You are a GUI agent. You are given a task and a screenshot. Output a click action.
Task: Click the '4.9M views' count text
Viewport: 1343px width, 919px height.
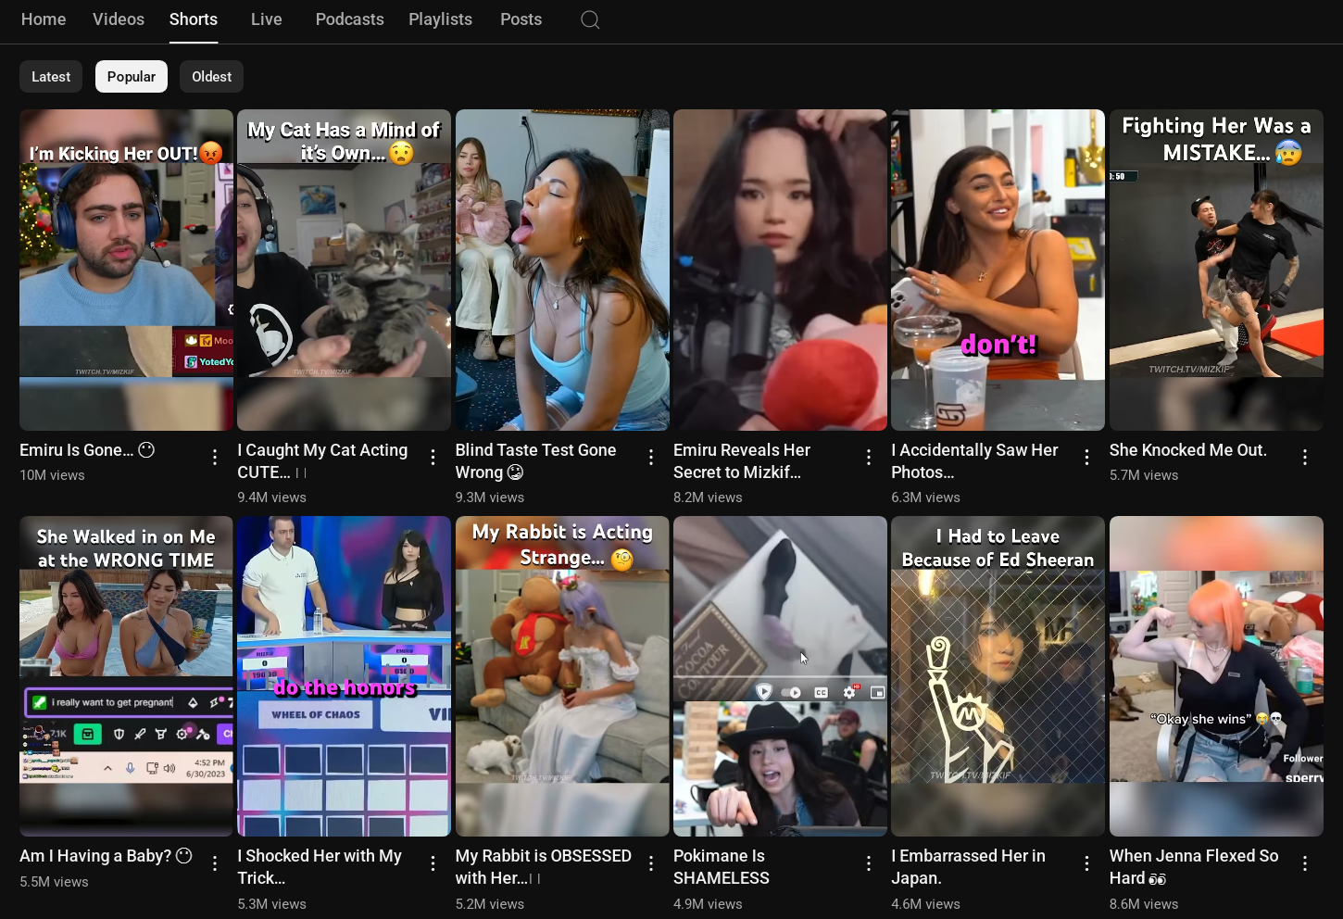point(708,904)
